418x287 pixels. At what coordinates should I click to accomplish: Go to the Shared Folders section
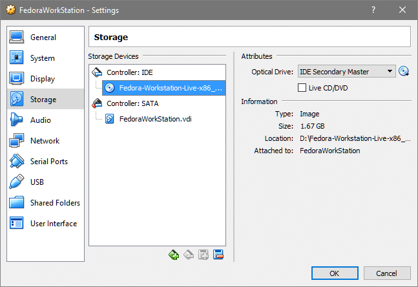(x=54, y=203)
